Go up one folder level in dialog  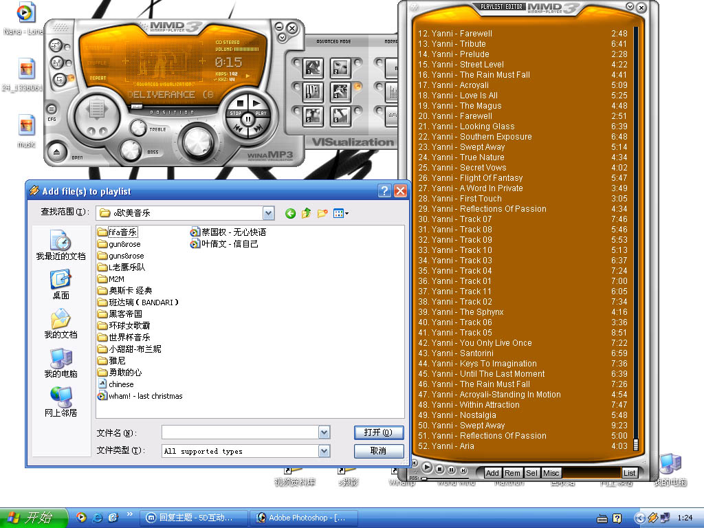tap(307, 213)
